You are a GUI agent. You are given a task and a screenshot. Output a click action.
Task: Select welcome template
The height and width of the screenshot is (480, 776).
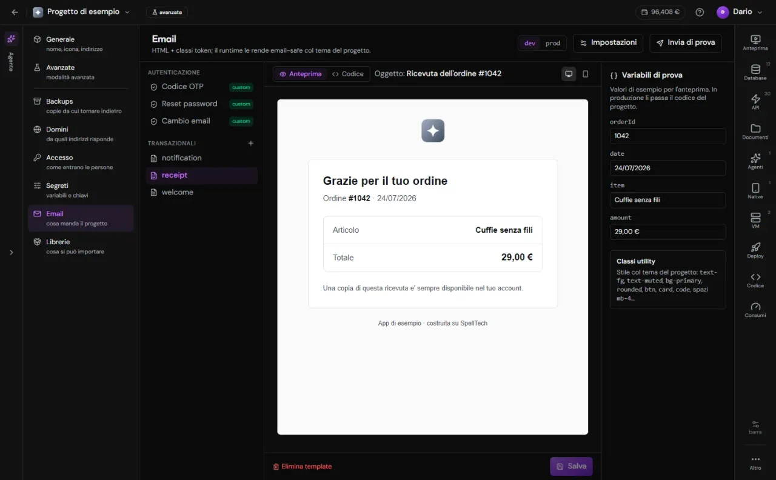click(x=201, y=192)
